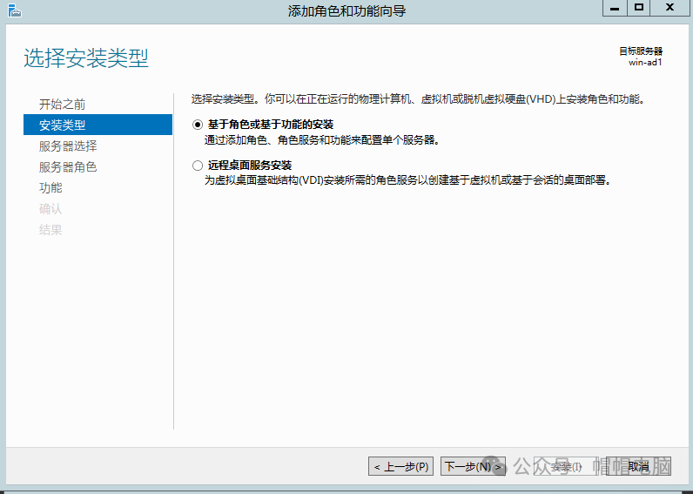This screenshot has height=494, width=693.
Task: Select 安装类型 step in sidebar
Action: coord(98,125)
